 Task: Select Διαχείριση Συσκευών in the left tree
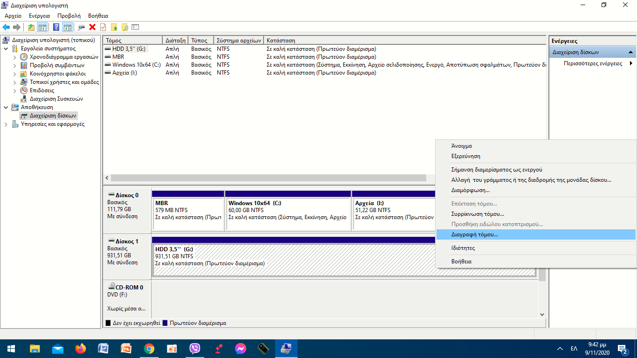(56, 99)
